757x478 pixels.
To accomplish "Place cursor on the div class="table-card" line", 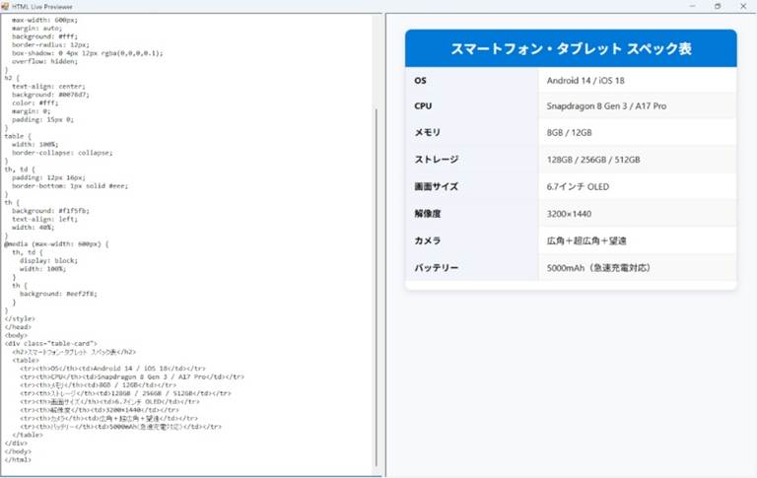I will tap(51, 342).
